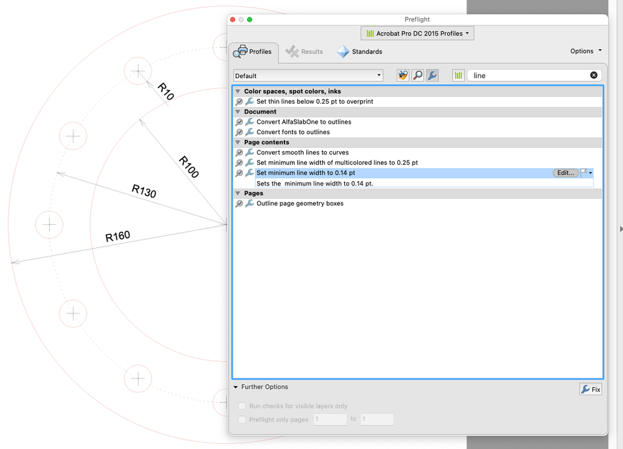
Task: Open Acrobat Pro DC 2015 Profiles dropdown
Action: click(417, 33)
